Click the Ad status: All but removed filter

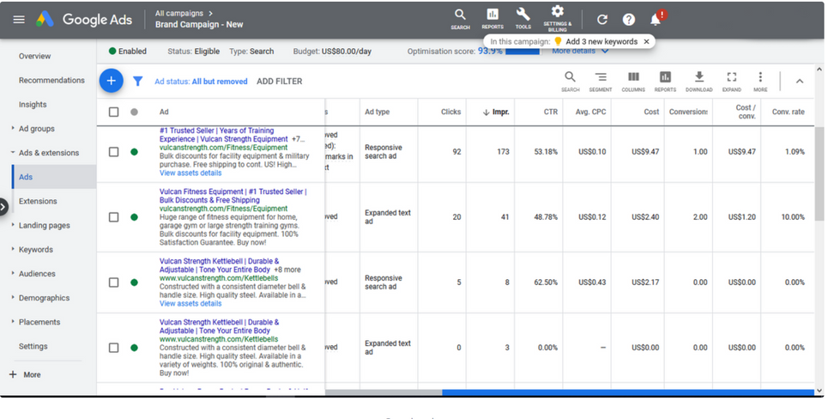coord(201,82)
